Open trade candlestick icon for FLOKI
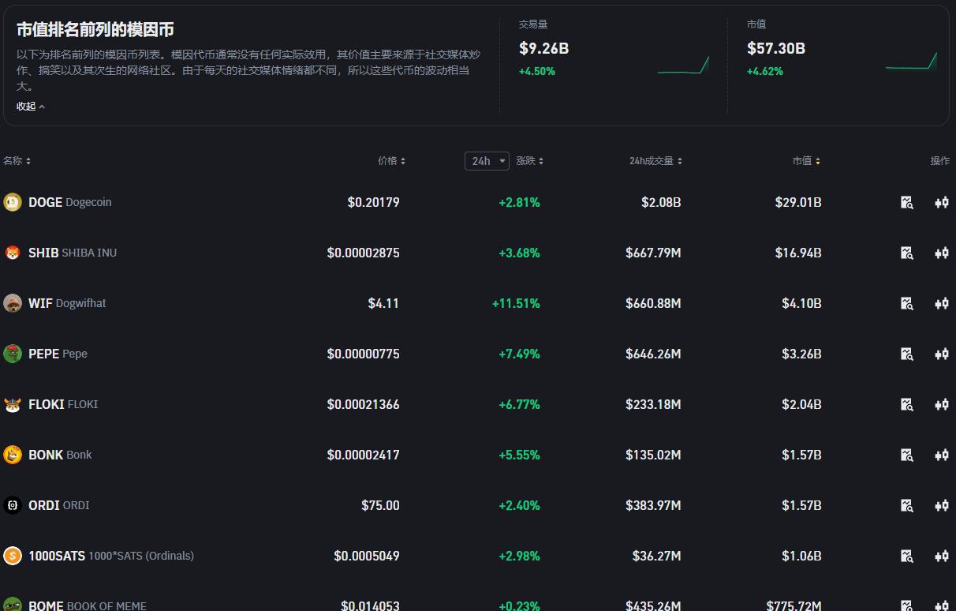 tap(941, 404)
